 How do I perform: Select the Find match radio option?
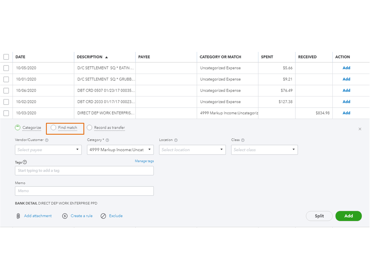pos(53,128)
